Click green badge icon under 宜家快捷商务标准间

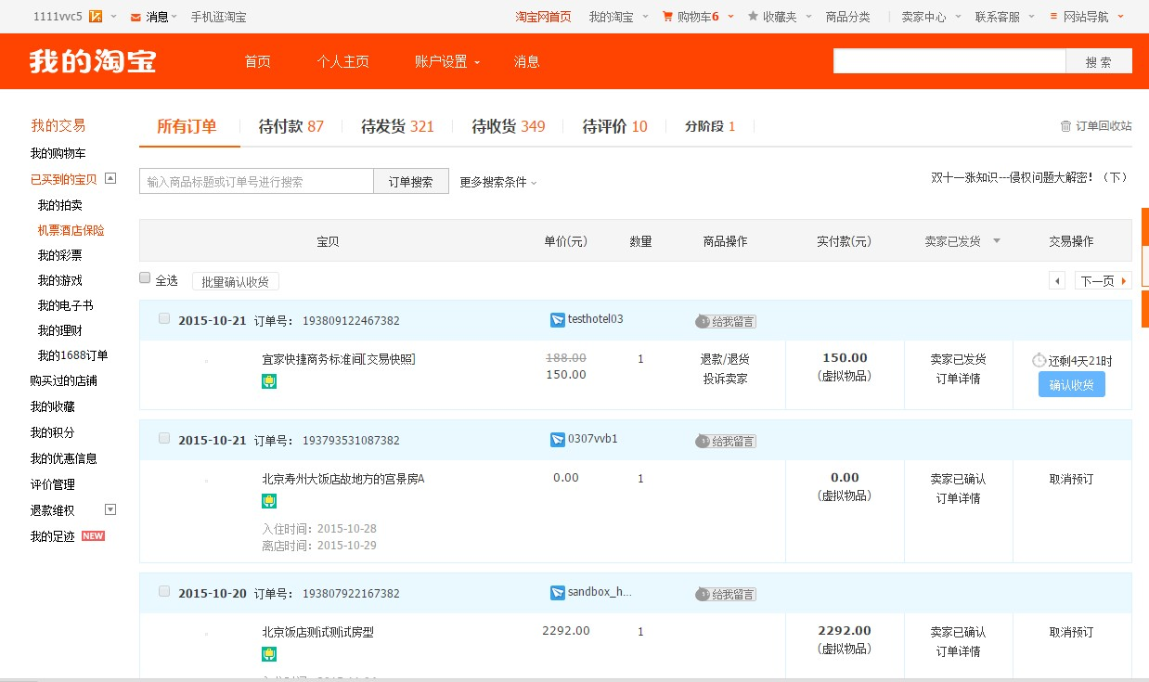[x=269, y=381]
